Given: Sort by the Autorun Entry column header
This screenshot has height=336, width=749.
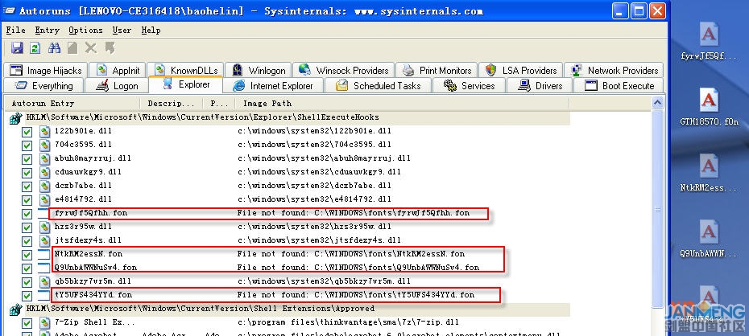Looking at the screenshot, I should [72, 103].
